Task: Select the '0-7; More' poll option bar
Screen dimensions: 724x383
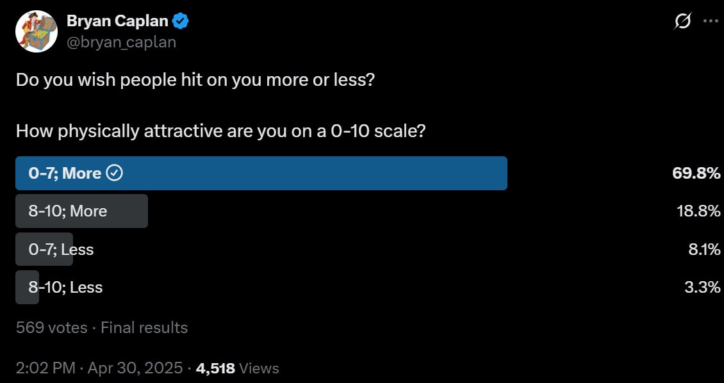Action: click(x=261, y=173)
